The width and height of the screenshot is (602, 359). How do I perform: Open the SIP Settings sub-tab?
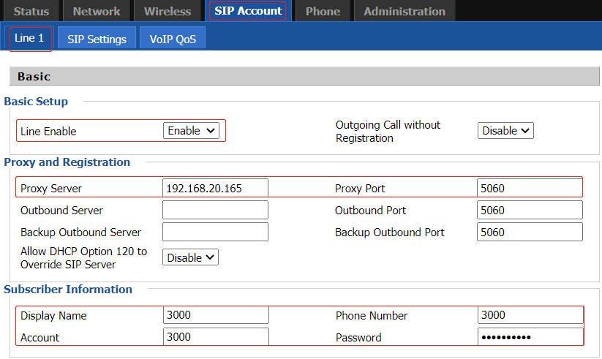(x=97, y=39)
